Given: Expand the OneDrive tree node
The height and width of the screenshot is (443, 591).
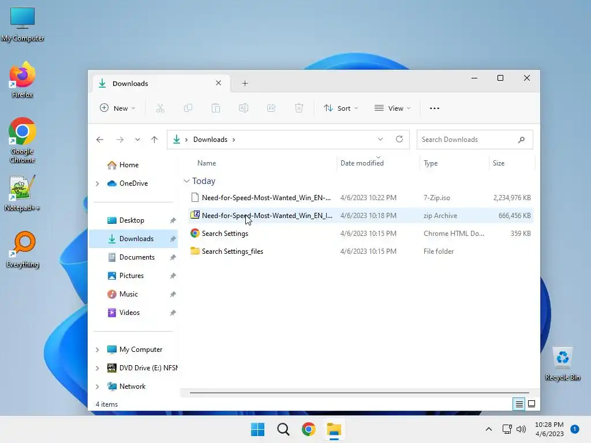Looking at the screenshot, I should [x=97, y=183].
